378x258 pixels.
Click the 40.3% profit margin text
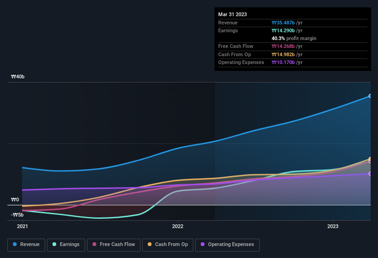pos(294,38)
